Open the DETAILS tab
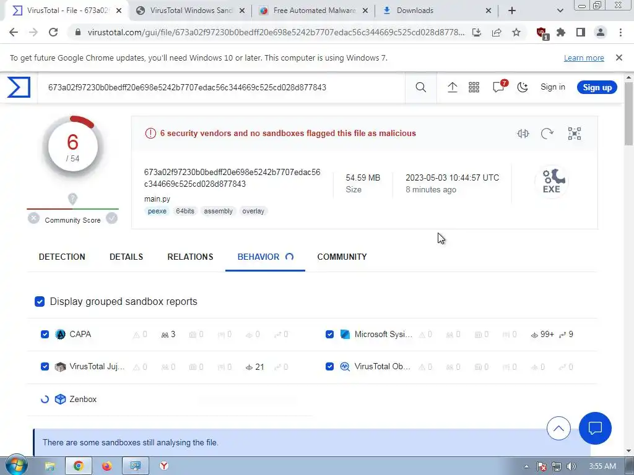Viewport: 634px width, 475px height. point(126,257)
